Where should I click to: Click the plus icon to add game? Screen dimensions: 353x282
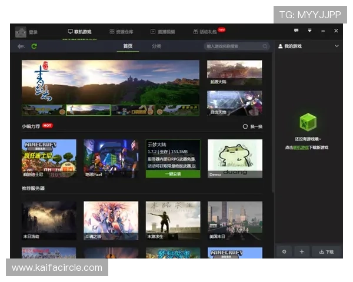pyautogui.click(x=301, y=251)
